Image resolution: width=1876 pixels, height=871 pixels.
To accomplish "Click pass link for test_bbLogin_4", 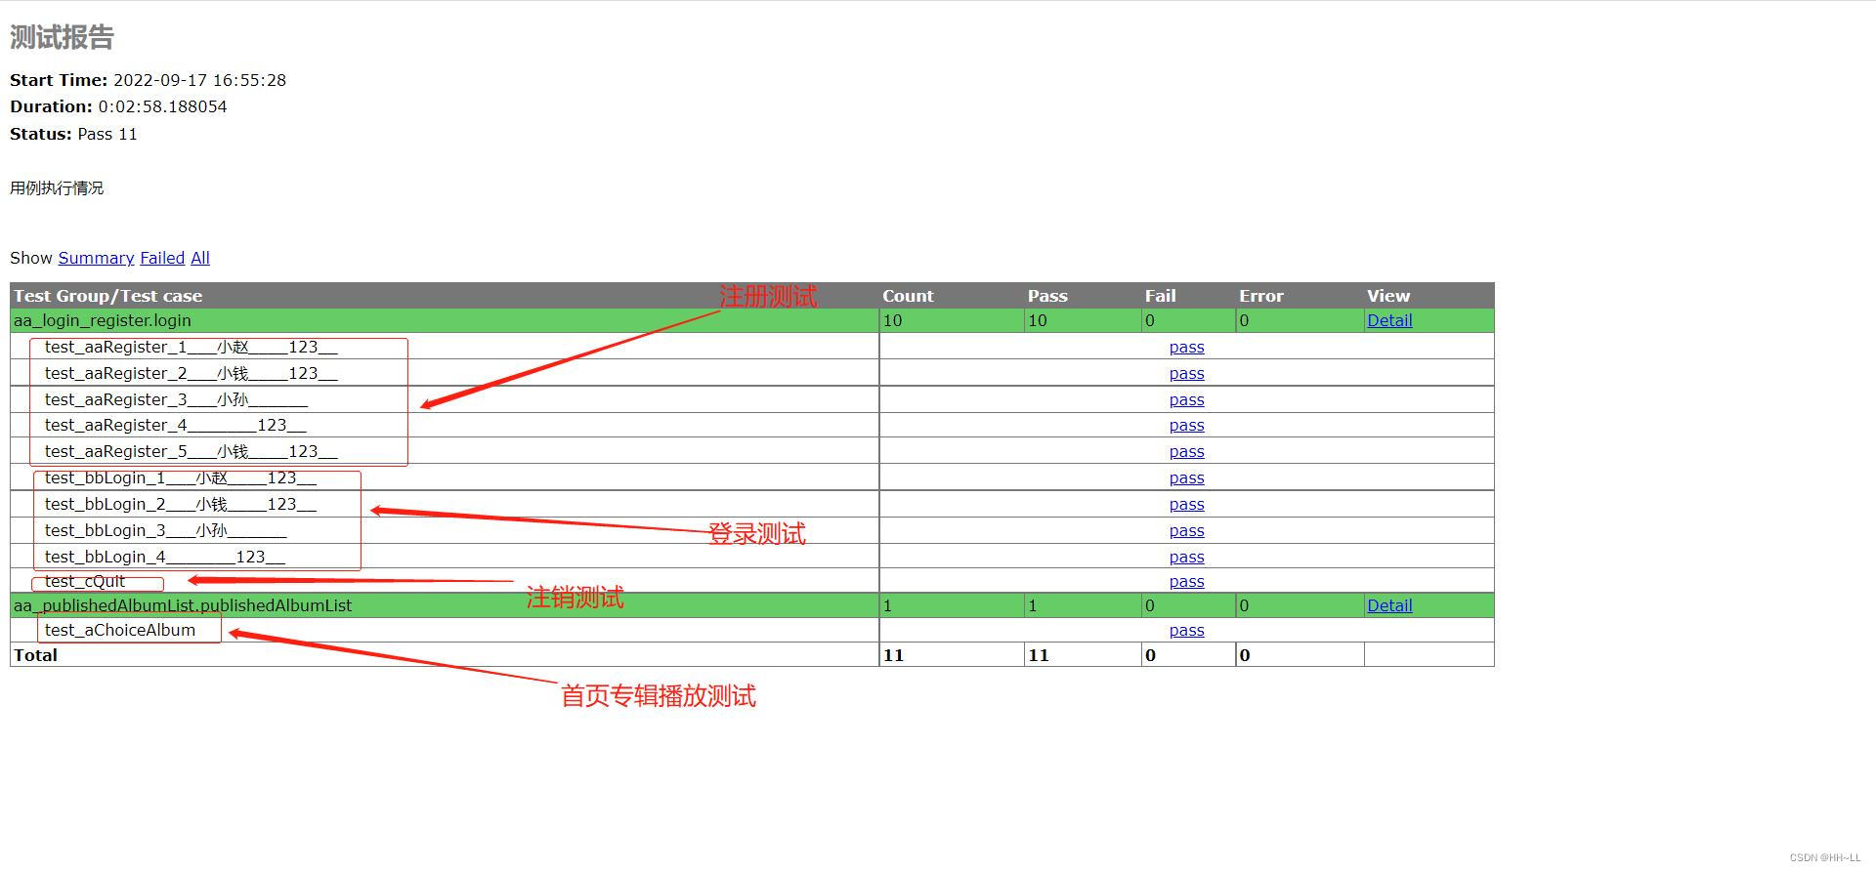I will click(x=1186, y=557).
